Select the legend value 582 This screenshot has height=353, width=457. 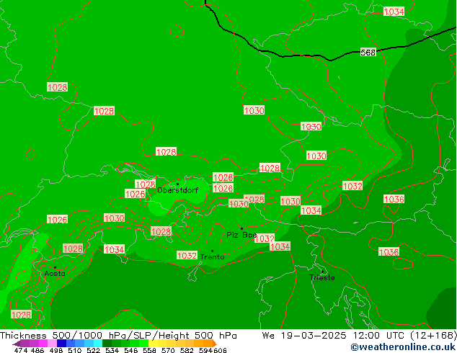pyautogui.click(x=187, y=350)
